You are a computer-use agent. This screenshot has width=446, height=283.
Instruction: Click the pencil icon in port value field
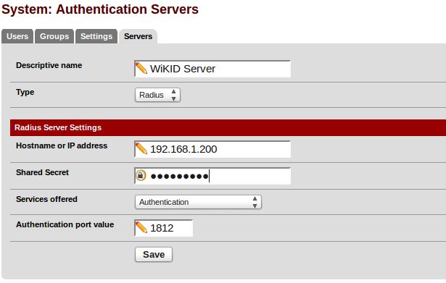point(141,228)
